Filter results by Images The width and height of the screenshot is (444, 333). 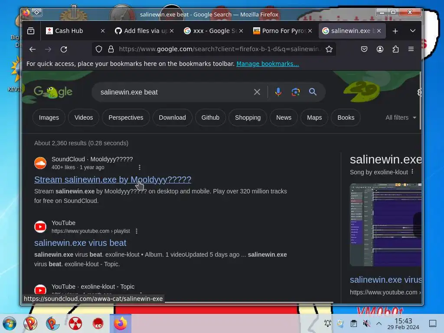(49, 118)
